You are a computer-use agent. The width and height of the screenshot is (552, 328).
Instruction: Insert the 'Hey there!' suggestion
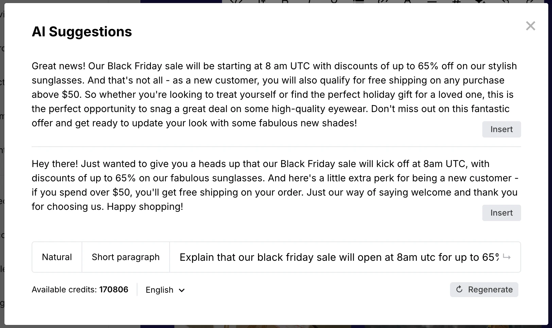point(501,213)
